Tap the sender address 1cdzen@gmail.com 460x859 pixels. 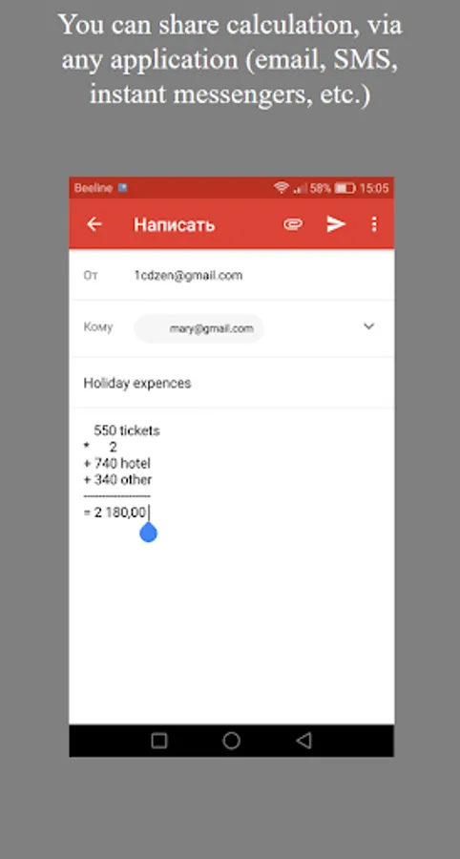[x=188, y=276]
